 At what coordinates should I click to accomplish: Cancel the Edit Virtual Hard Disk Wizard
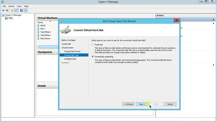[170, 104]
